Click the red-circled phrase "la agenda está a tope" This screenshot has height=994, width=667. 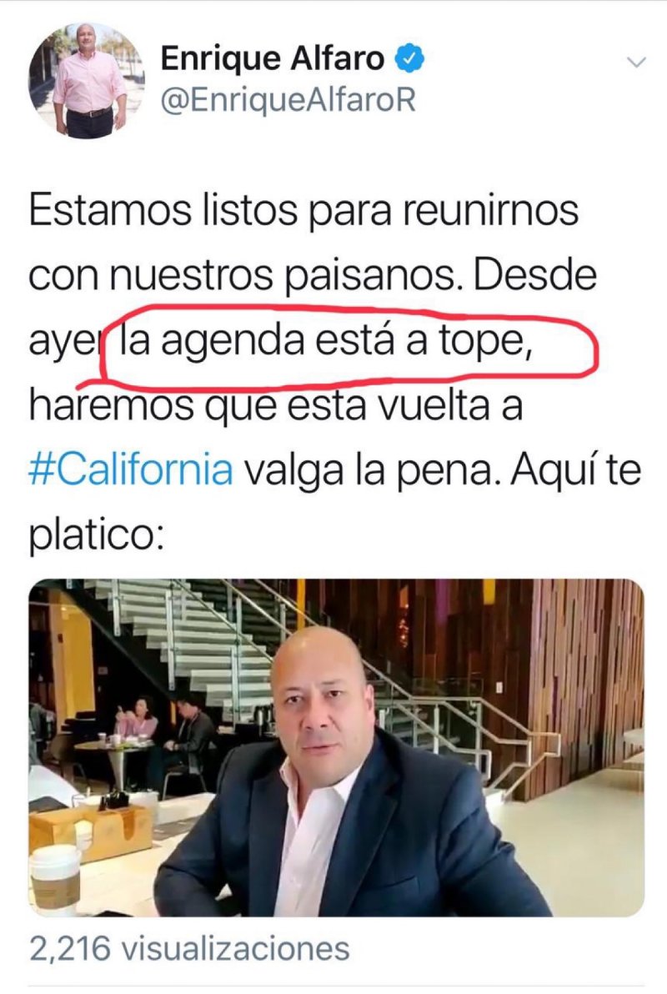click(x=325, y=342)
